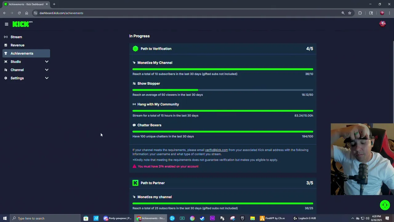This screenshot has width=394, height=222.
Task: Click the In Progress heading
Action: tap(139, 36)
